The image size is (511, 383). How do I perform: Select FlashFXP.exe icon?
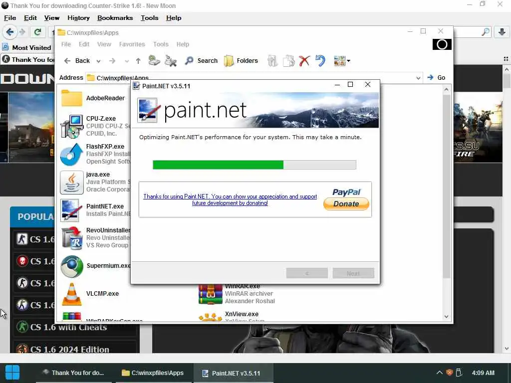pos(72,154)
